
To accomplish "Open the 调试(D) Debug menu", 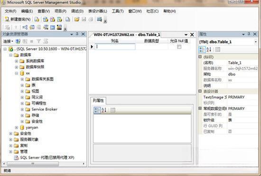I will point(77,11).
